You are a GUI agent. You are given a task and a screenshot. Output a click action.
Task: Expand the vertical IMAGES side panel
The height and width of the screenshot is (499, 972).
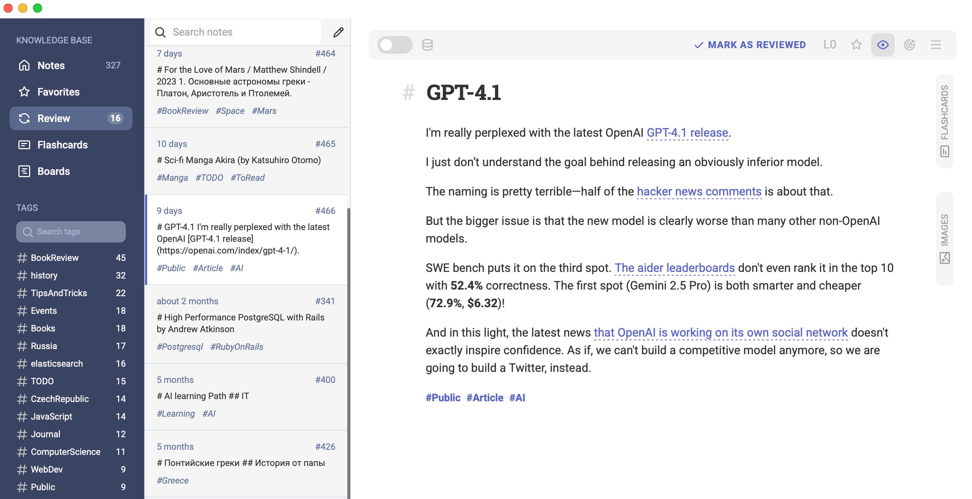click(944, 238)
